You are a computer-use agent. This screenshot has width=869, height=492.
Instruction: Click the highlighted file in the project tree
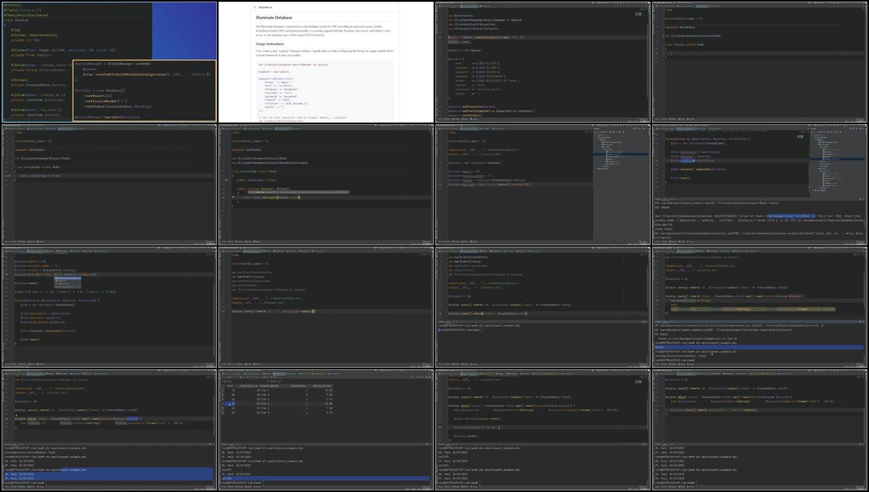pos(625,154)
